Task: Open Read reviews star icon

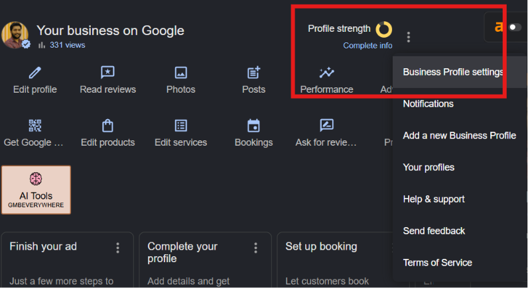Action: tap(107, 72)
